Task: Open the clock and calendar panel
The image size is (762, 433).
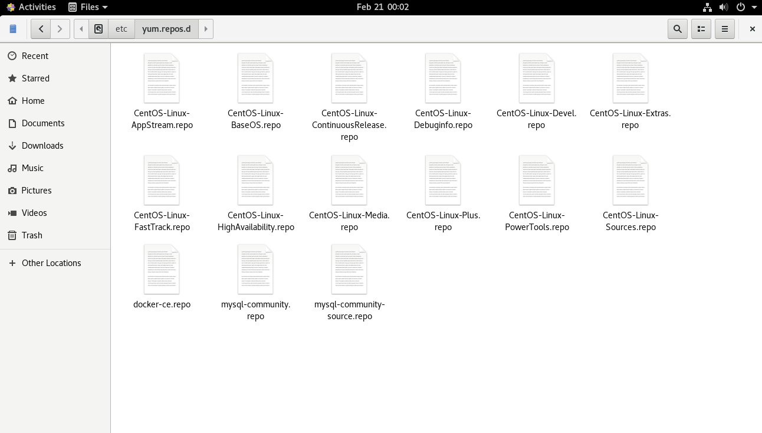Action: point(383,7)
